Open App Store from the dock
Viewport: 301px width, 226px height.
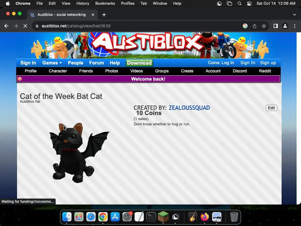tap(115, 217)
